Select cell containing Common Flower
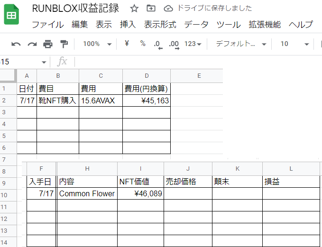 [87, 193]
